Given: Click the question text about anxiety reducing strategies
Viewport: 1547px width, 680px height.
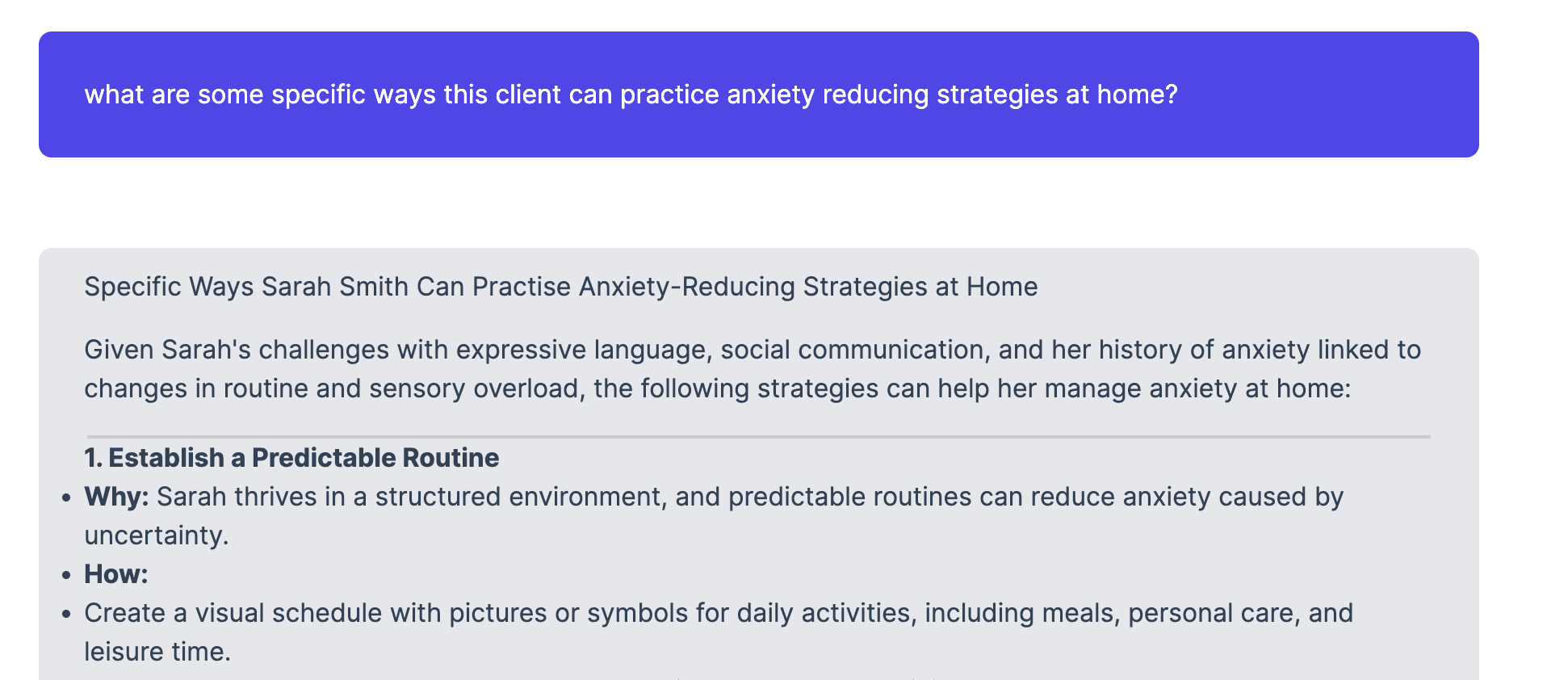Looking at the screenshot, I should pyautogui.click(x=631, y=94).
